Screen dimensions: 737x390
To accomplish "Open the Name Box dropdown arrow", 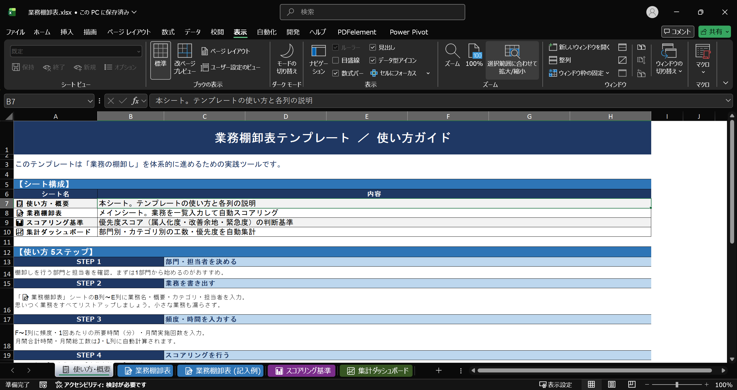I will pos(90,101).
